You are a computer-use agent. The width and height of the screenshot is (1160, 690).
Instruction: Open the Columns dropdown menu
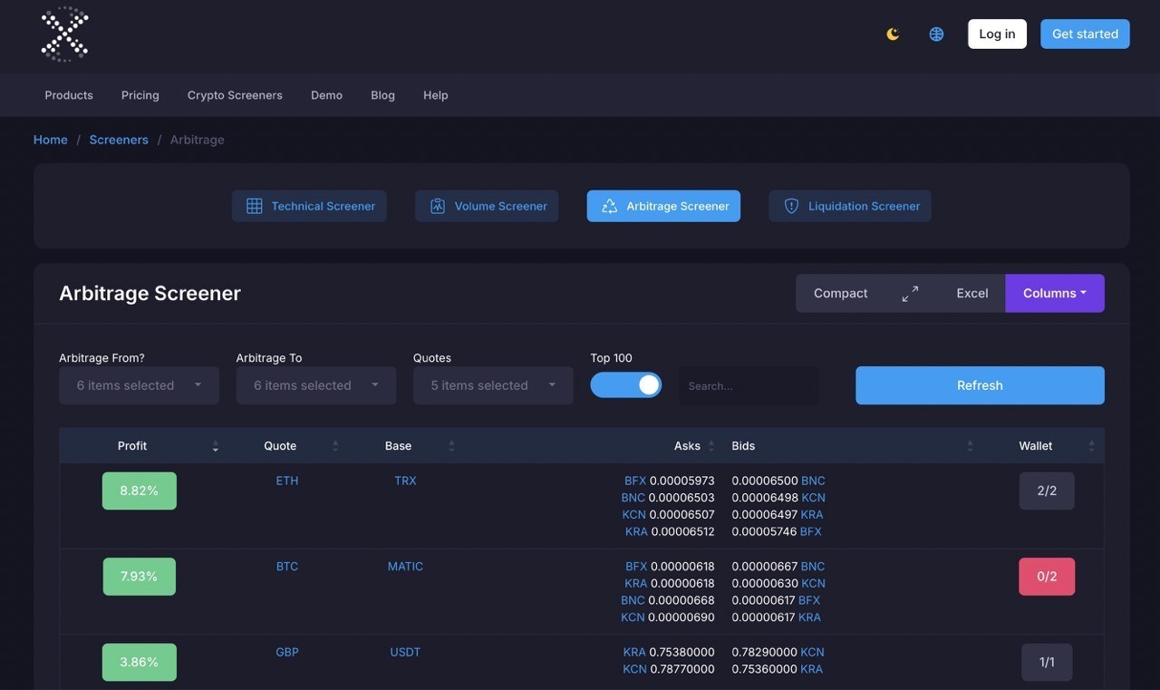pos(1055,294)
